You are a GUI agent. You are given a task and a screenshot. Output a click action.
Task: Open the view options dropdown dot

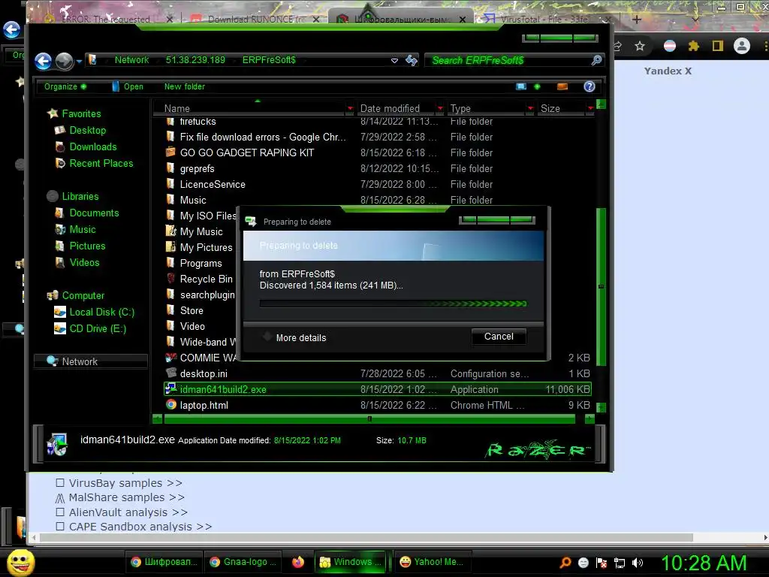point(537,86)
